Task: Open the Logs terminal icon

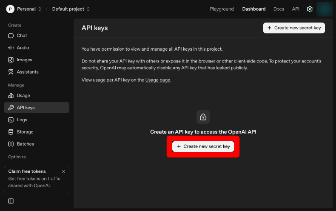Action: coord(11,120)
